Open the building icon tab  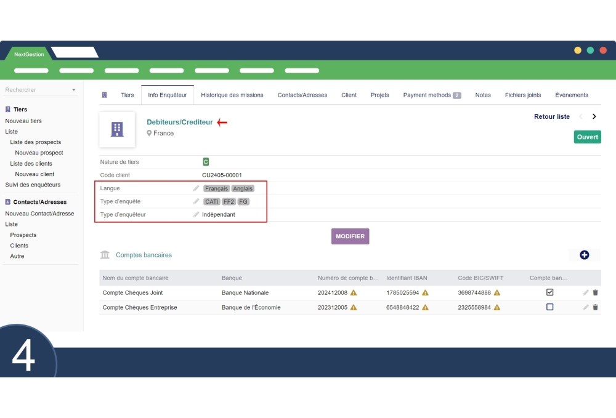104,95
